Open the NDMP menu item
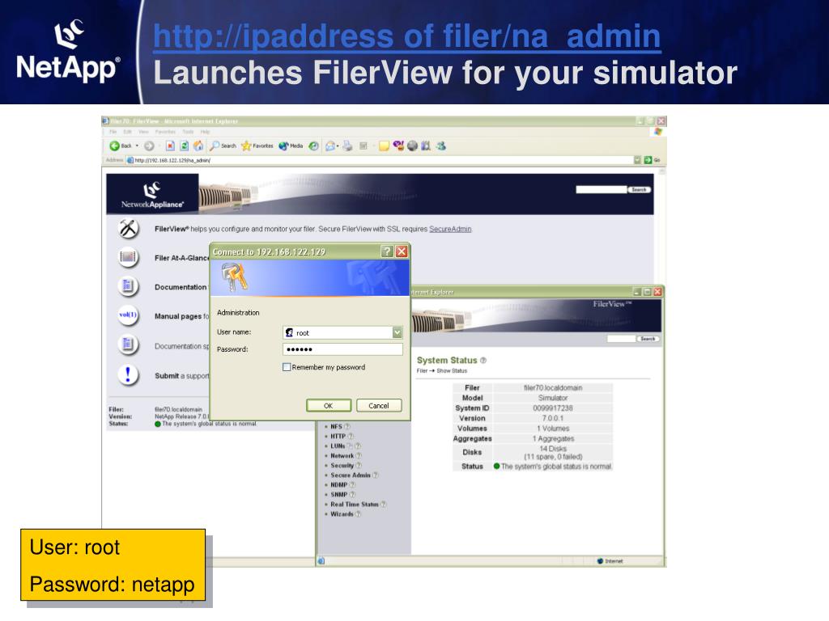 coord(339,485)
